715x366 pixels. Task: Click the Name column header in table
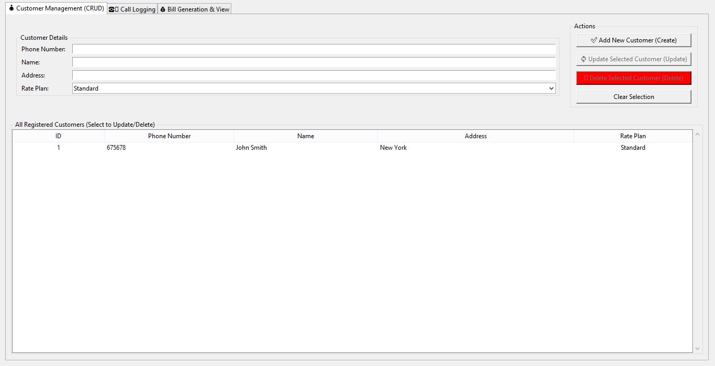(x=306, y=136)
